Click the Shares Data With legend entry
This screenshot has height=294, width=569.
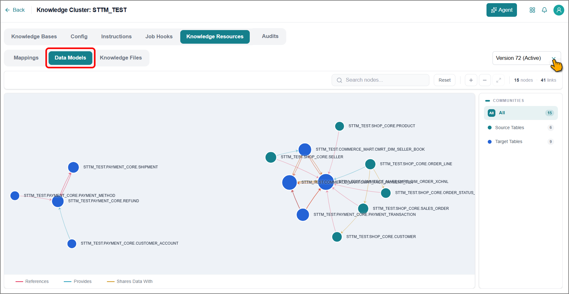pos(130,282)
